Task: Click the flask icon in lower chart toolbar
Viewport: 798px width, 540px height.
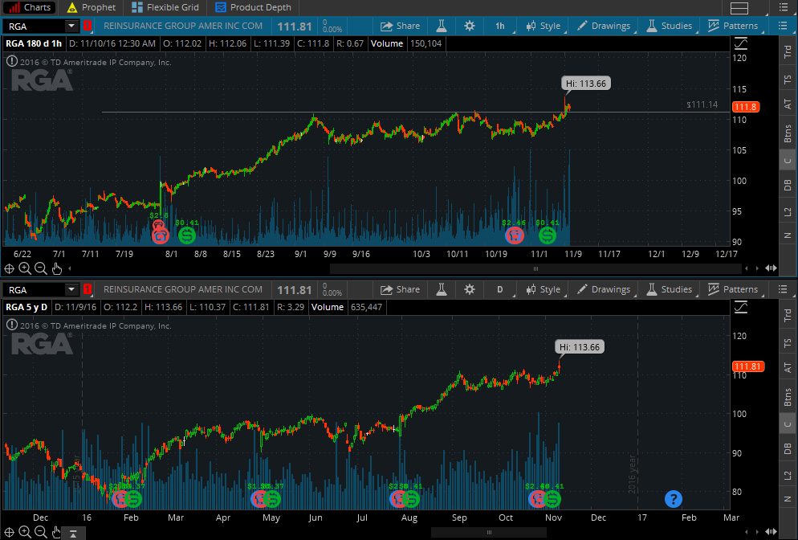Action: click(x=442, y=289)
